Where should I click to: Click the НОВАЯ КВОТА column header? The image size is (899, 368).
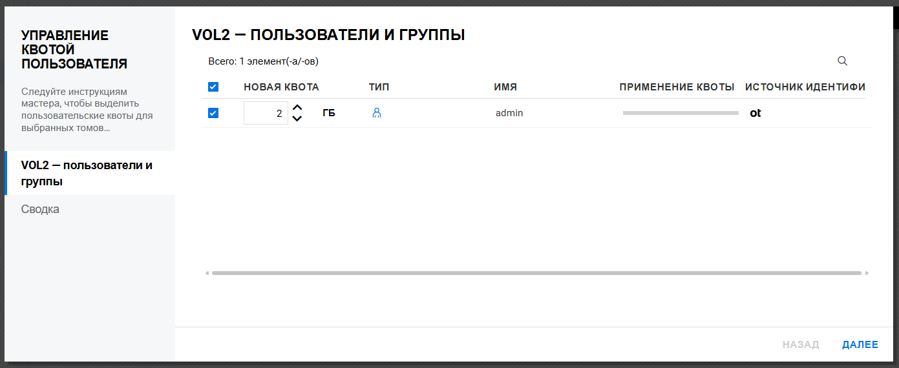(x=281, y=87)
